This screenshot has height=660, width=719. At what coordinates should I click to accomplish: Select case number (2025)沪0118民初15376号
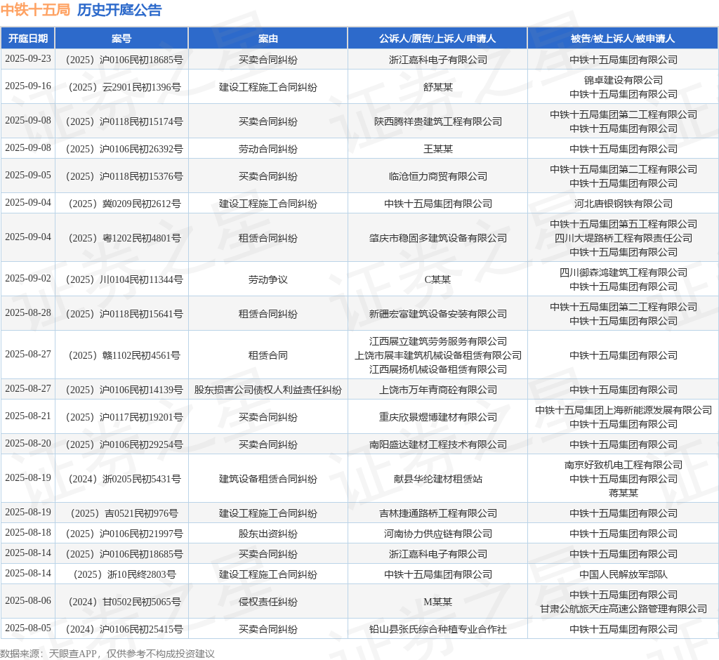(124, 176)
